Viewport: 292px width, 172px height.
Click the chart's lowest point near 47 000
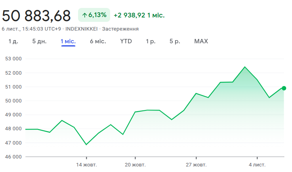pos(86,145)
